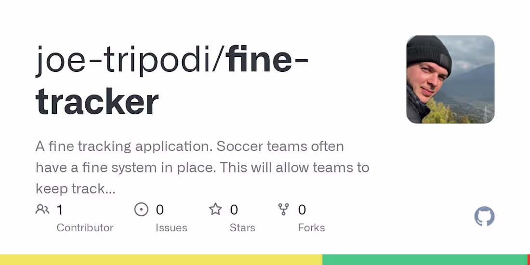Click the repository description text
This screenshot has width=530, height=265.
click(x=202, y=167)
